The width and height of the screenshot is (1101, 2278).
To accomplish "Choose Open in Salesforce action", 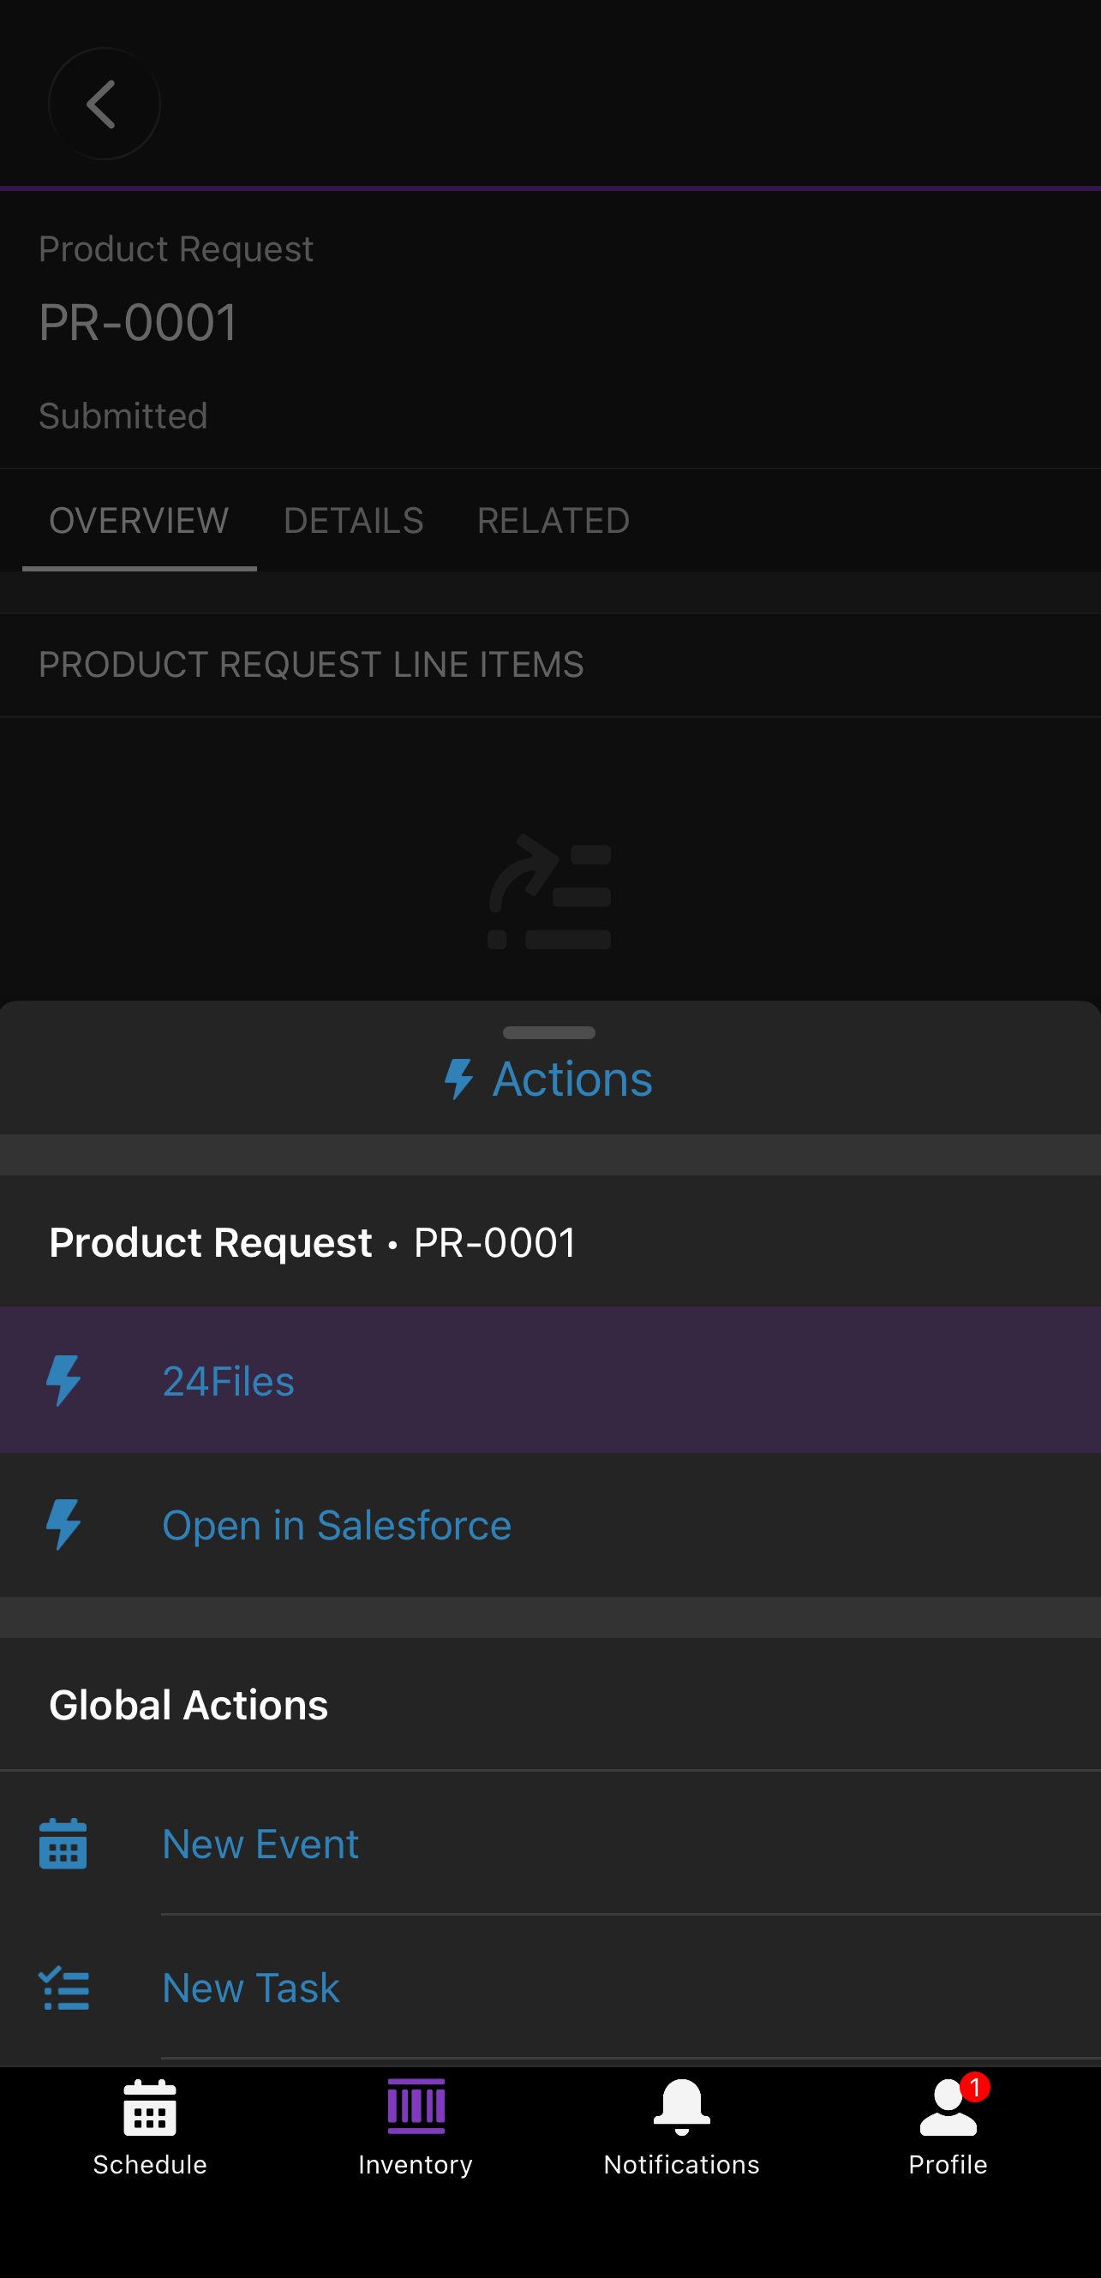I will point(550,1525).
